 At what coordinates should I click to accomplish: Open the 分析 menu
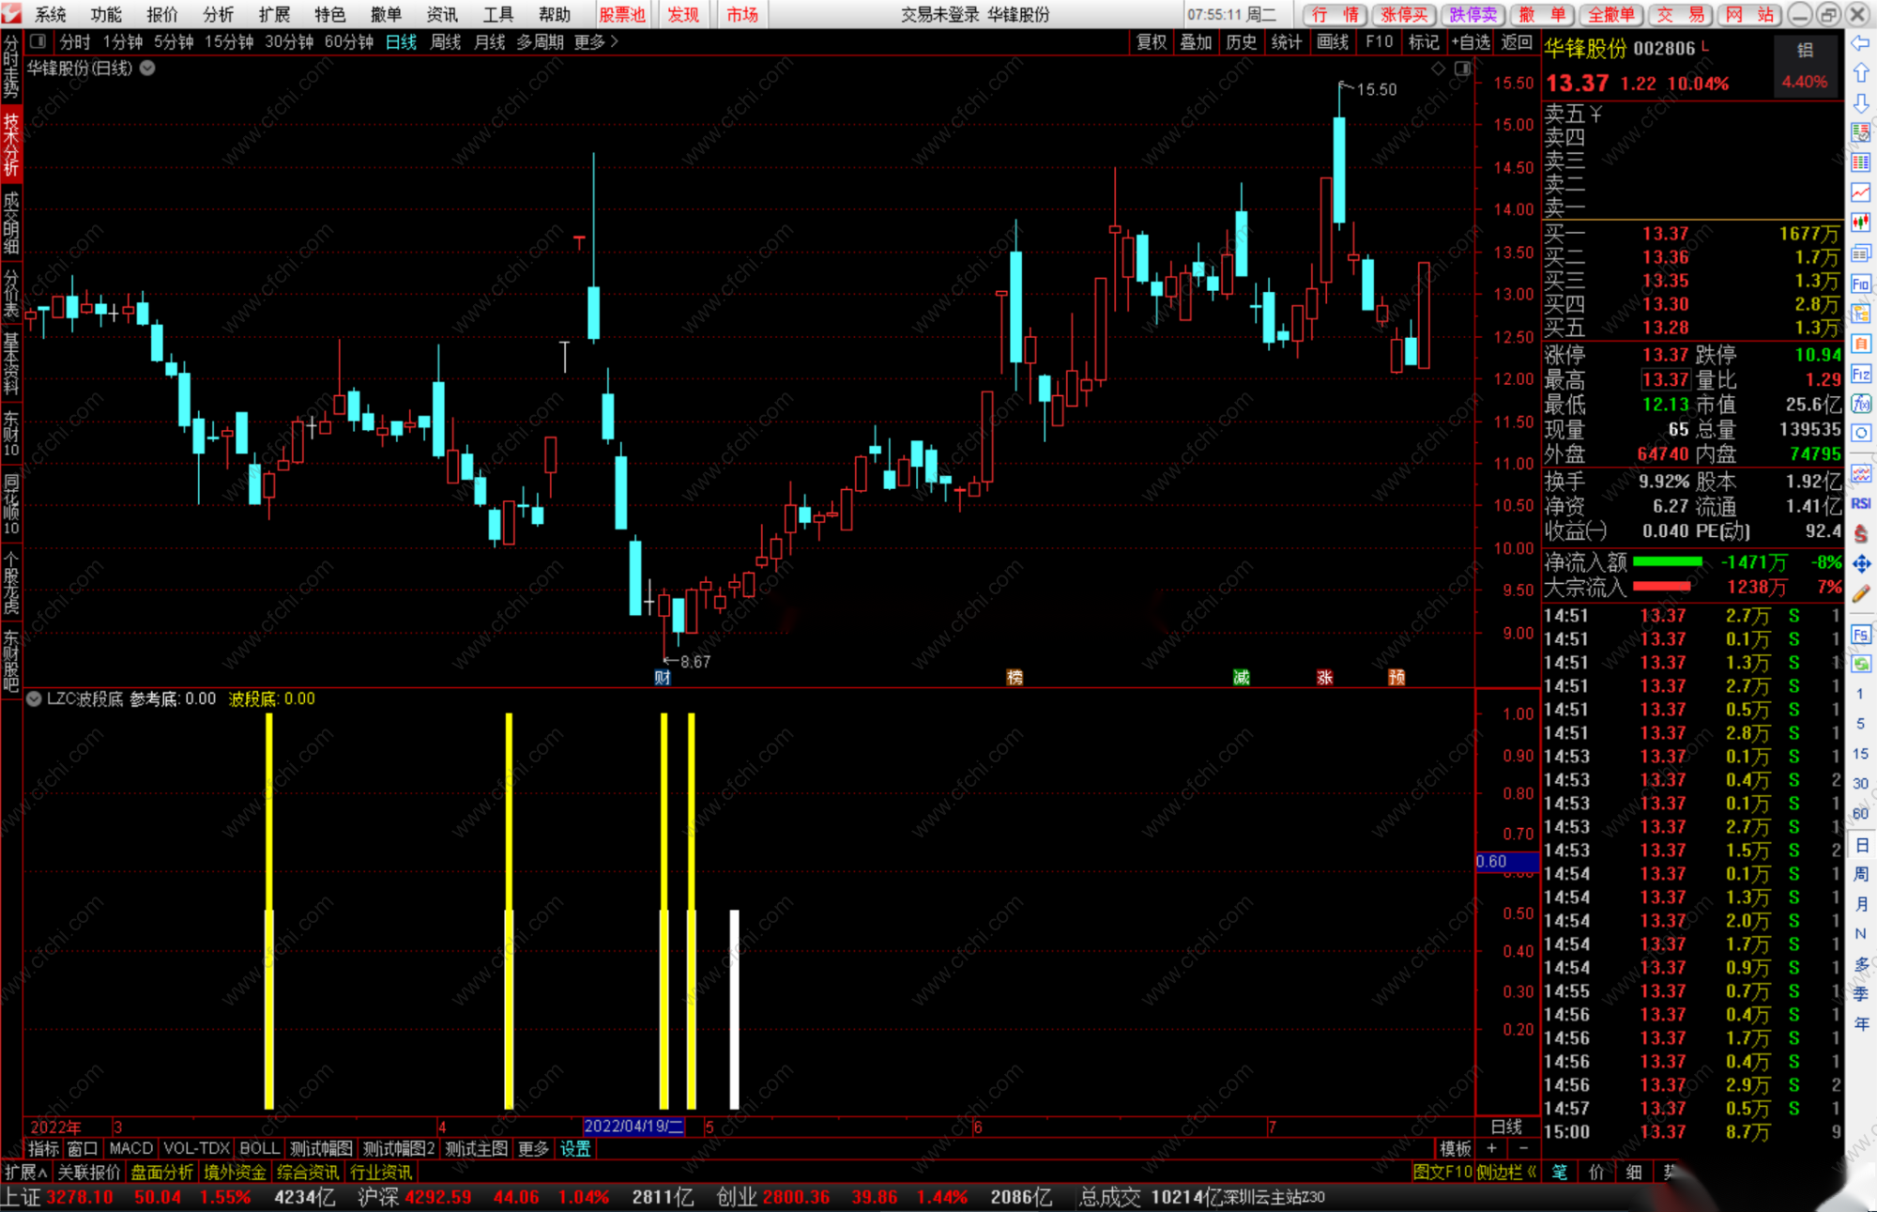point(218,14)
